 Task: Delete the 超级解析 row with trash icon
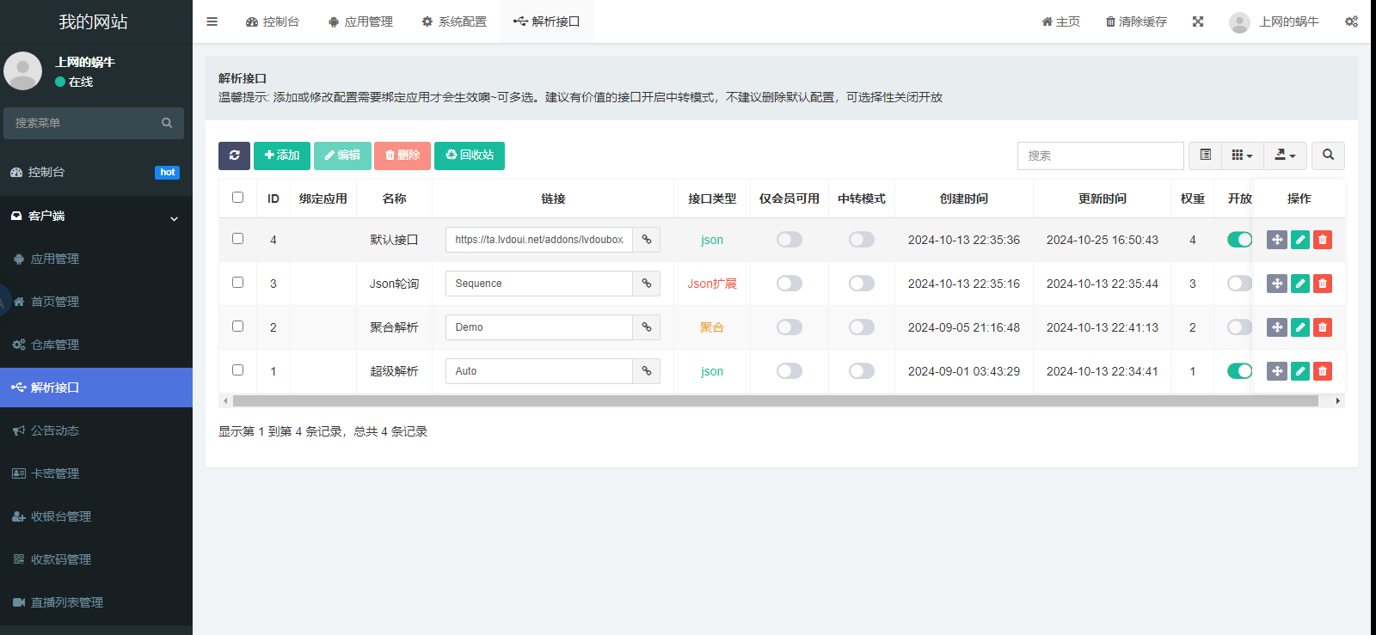(x=1323, y=371)
